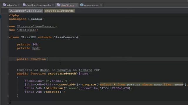Click 'ClassConexao' after extends
Screen dimensions: 188x105
(x=65, y=37)
